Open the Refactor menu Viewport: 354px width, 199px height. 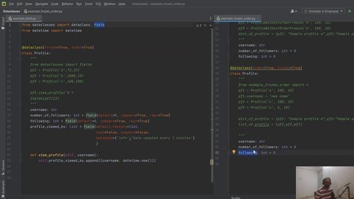coord(67,4)
